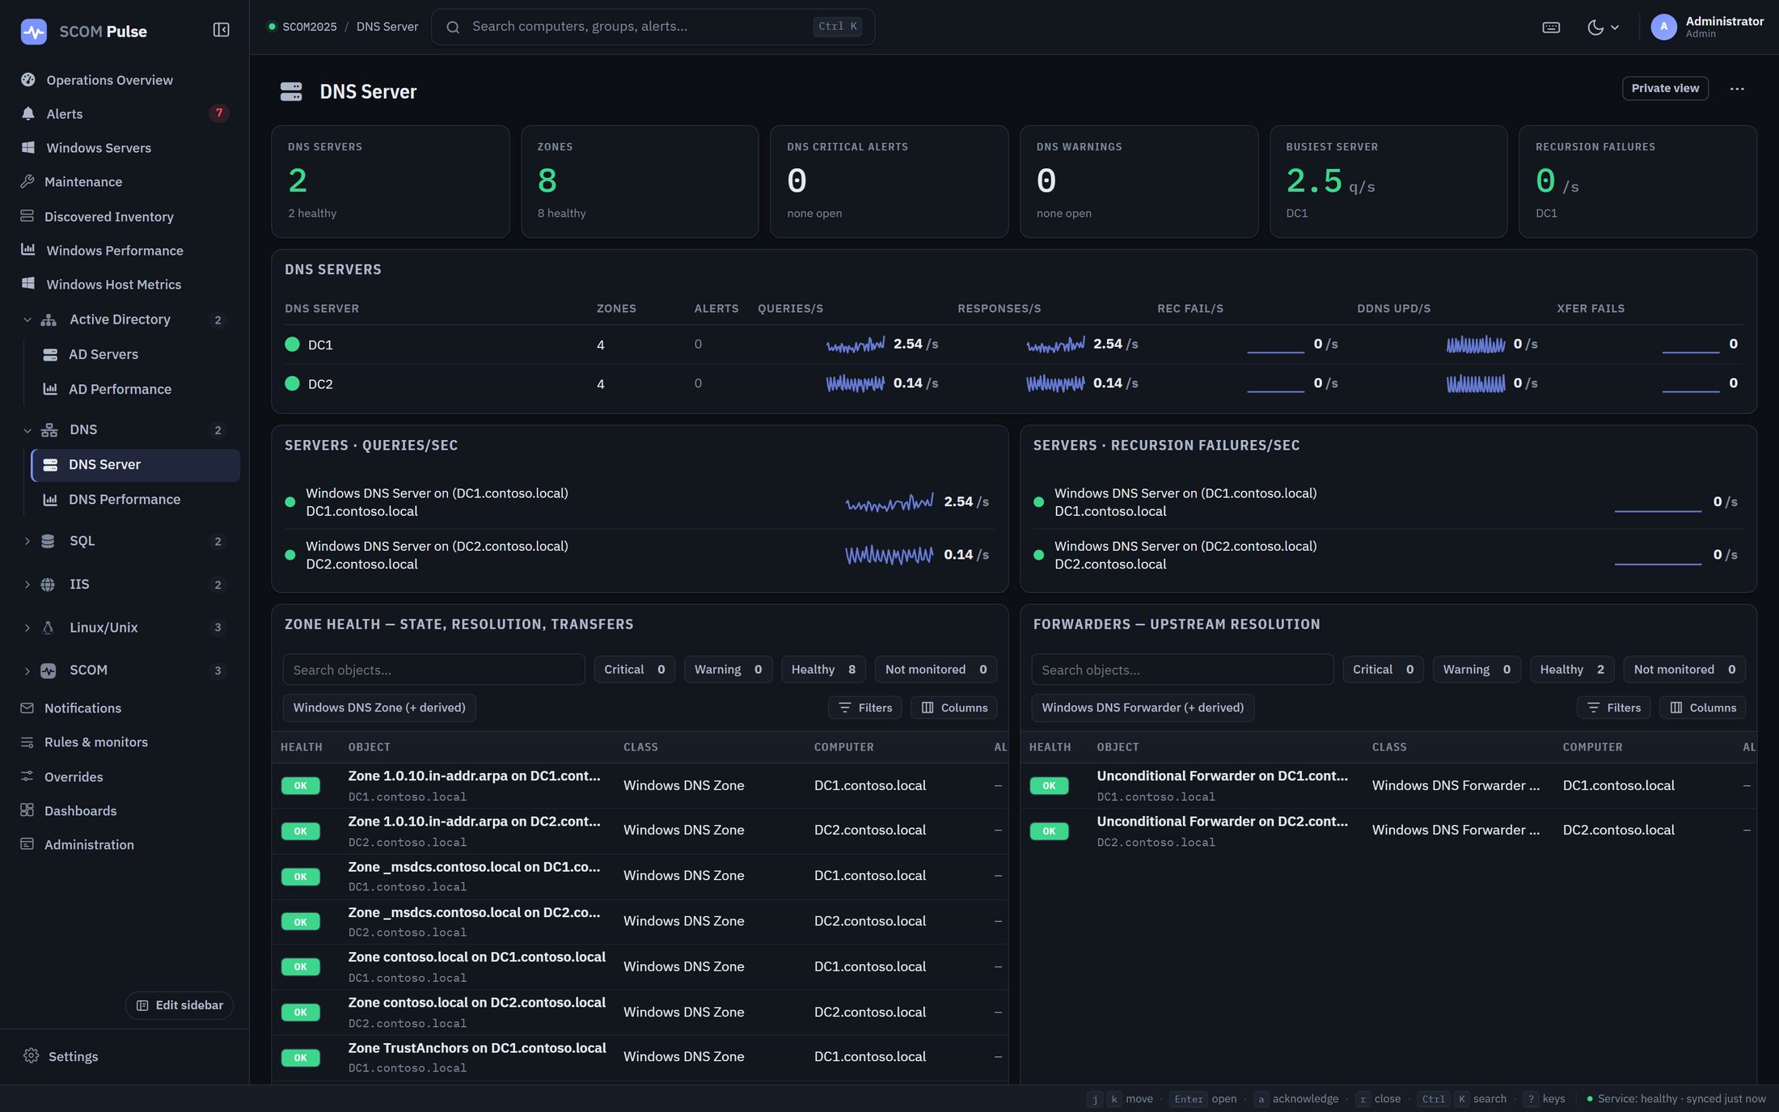Open Administration in the sidebar

point(89,845)
